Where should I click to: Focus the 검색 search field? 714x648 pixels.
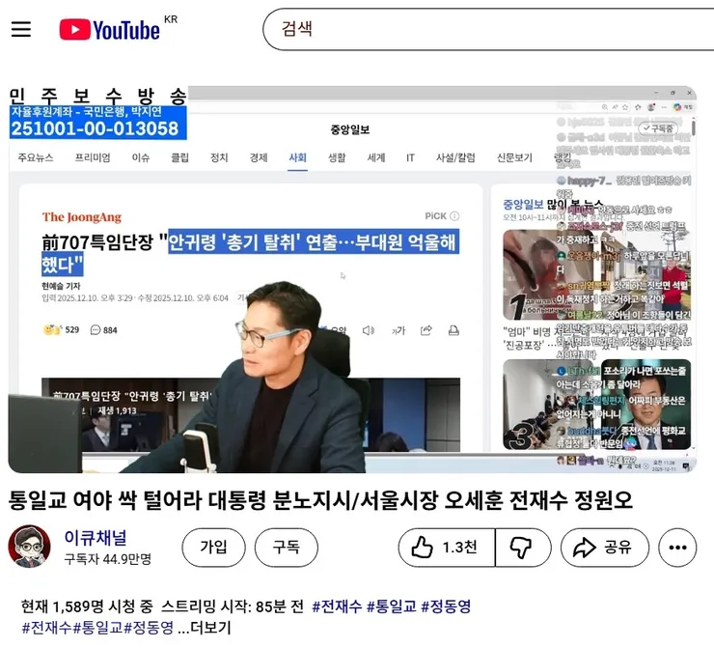(x=488, y=29)
